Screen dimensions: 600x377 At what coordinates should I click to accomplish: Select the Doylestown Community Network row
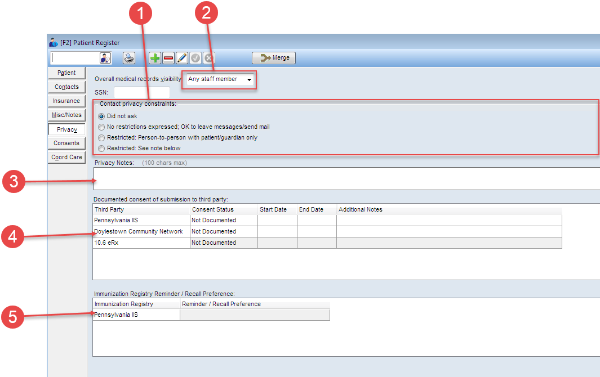click(327, 231)
